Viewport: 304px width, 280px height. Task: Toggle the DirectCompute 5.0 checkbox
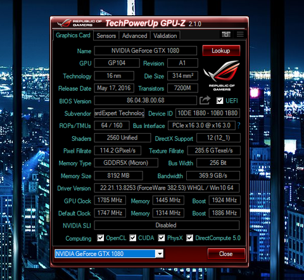[x=189, y=238]
